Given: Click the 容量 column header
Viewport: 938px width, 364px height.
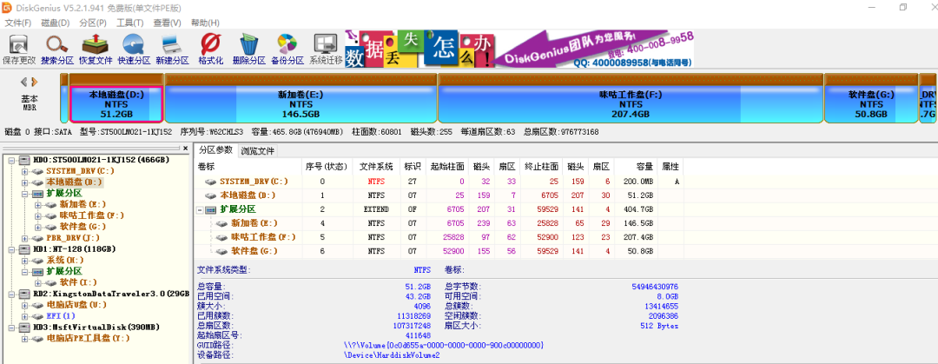Looking at the screenshot, I should click(x=636, y=166).
